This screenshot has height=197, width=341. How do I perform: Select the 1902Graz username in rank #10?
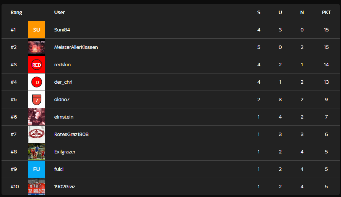coord(65,187)
